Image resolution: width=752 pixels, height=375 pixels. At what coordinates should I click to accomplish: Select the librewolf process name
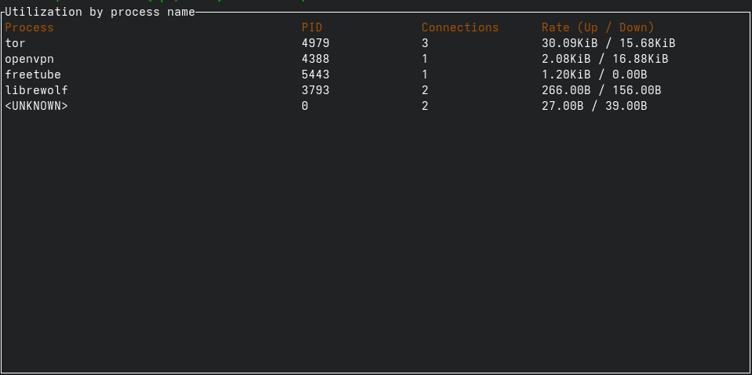(35, 90)
